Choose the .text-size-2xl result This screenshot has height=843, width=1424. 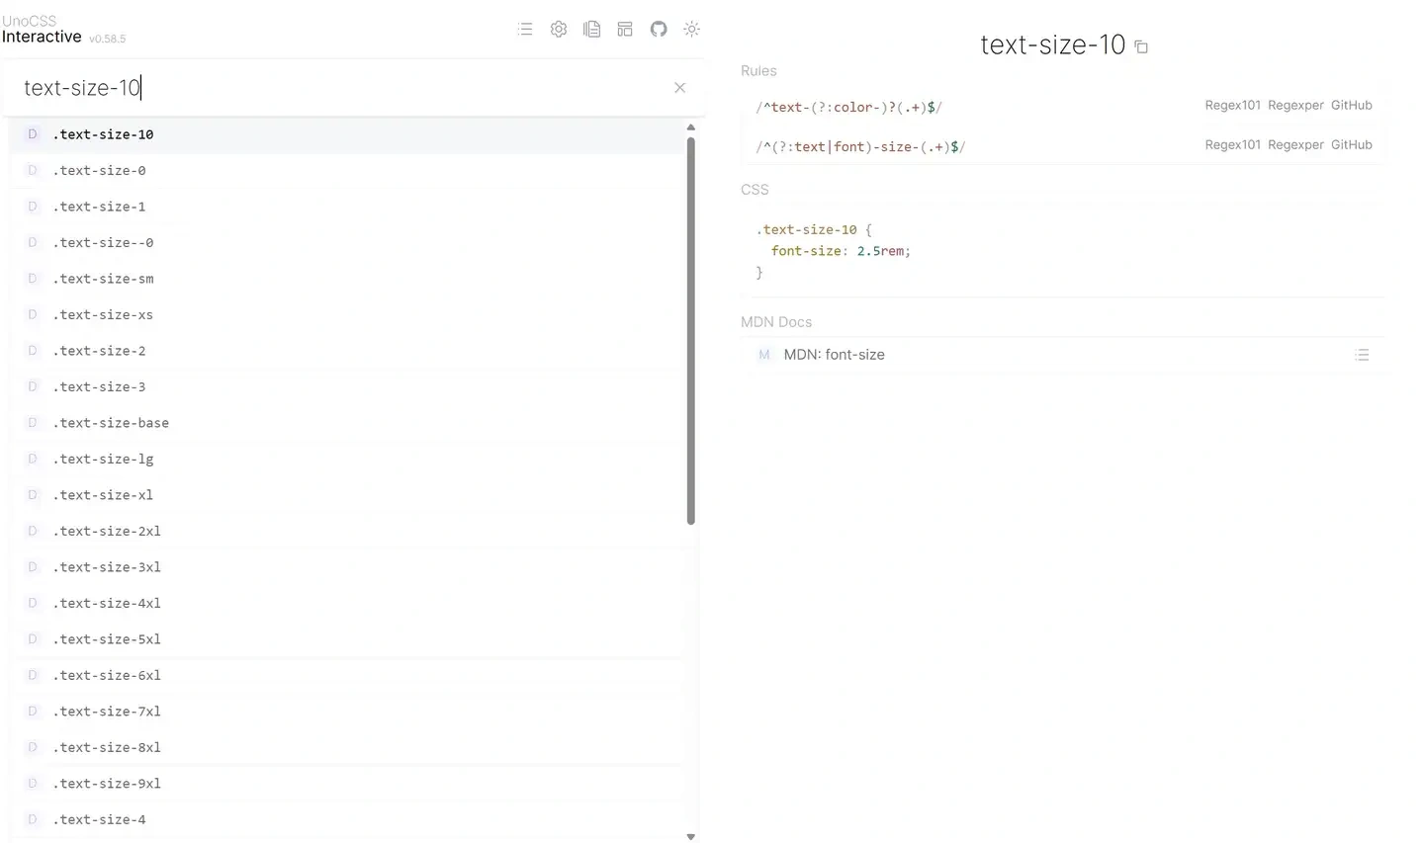coord(107,532)
